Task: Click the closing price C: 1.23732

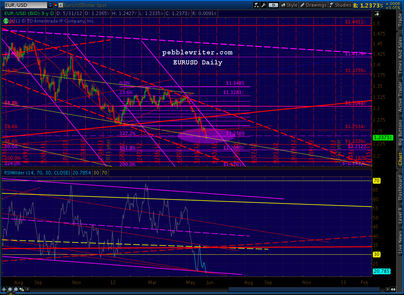Action: 177,13
